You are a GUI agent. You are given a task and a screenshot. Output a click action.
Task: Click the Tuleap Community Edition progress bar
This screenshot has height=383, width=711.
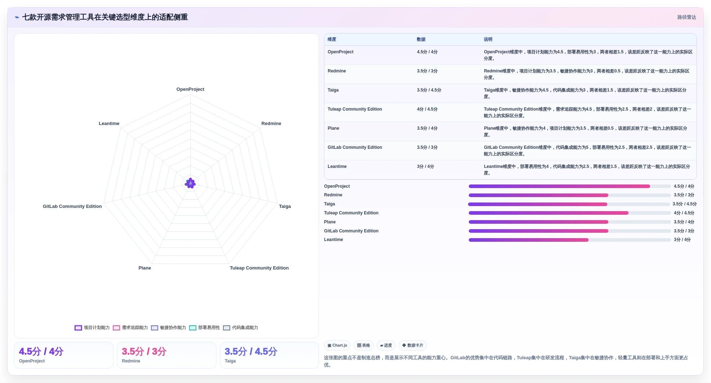pos(570,213)
